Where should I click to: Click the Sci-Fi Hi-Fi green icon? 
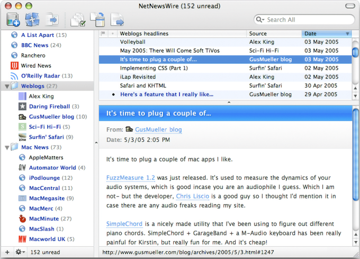coord(22,127)
